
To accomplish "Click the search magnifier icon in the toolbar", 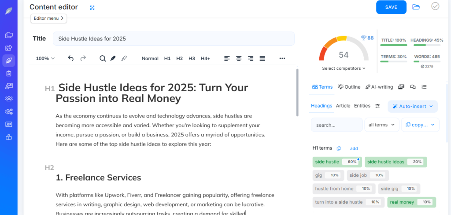I will coord(103,58).
